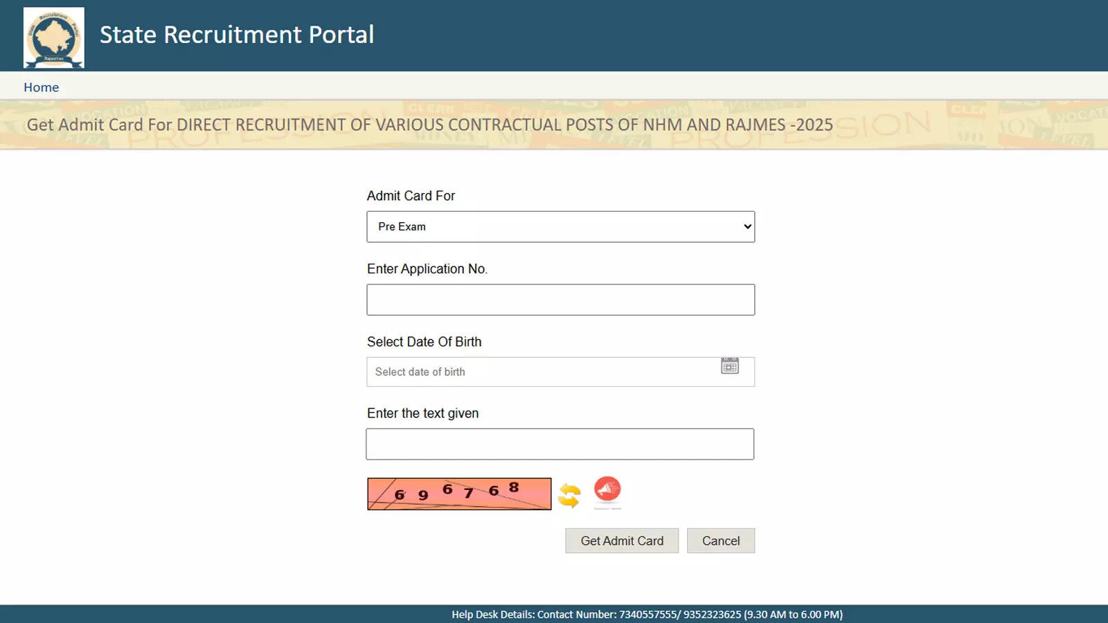Click the State Recruitment Portal title text
This screenshot has height=623, width=1108.
[x=237, y=35]
